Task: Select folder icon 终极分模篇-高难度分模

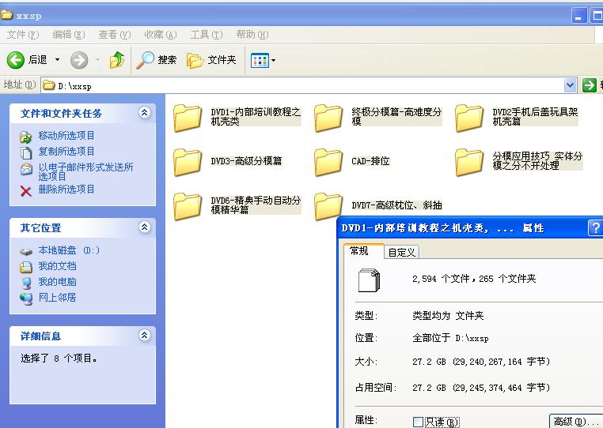Action: (328, 118)
